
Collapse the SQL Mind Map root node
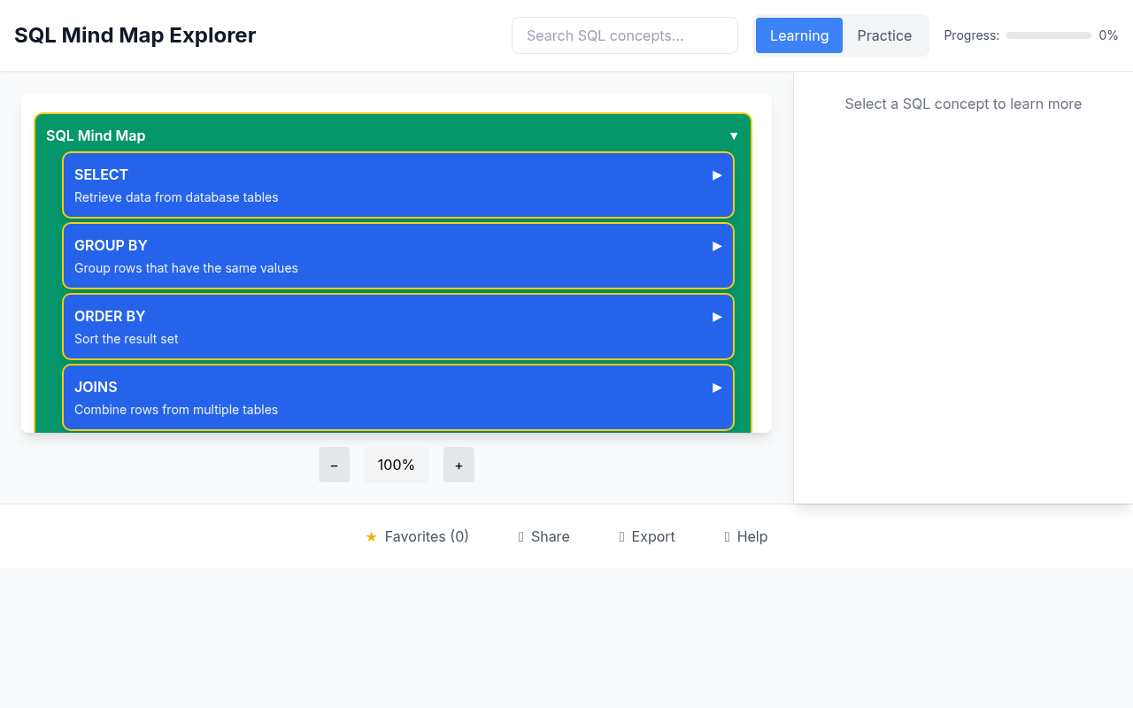pyautogui.click(x=734, y=135)
